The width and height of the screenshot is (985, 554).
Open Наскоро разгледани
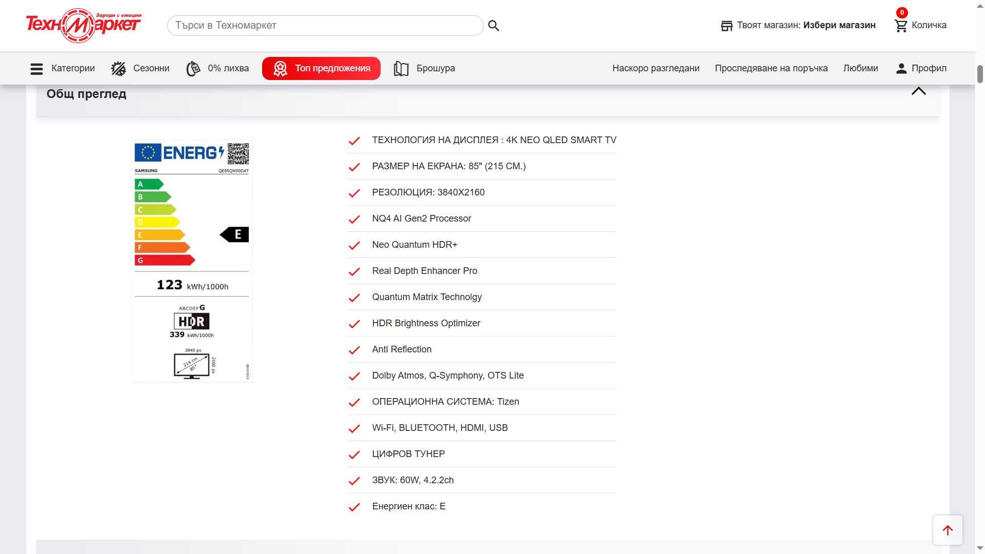coord(656,68)
